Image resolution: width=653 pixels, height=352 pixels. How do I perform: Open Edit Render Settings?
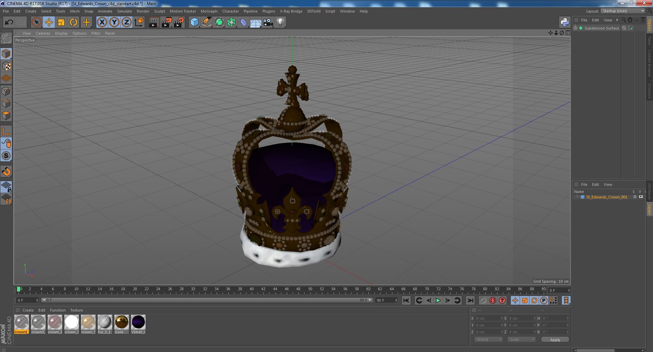(179, 22)
